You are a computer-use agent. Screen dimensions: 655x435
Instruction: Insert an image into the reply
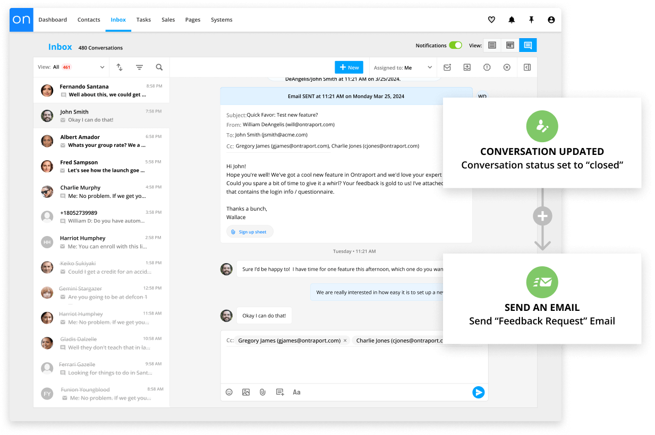[245, 392]
